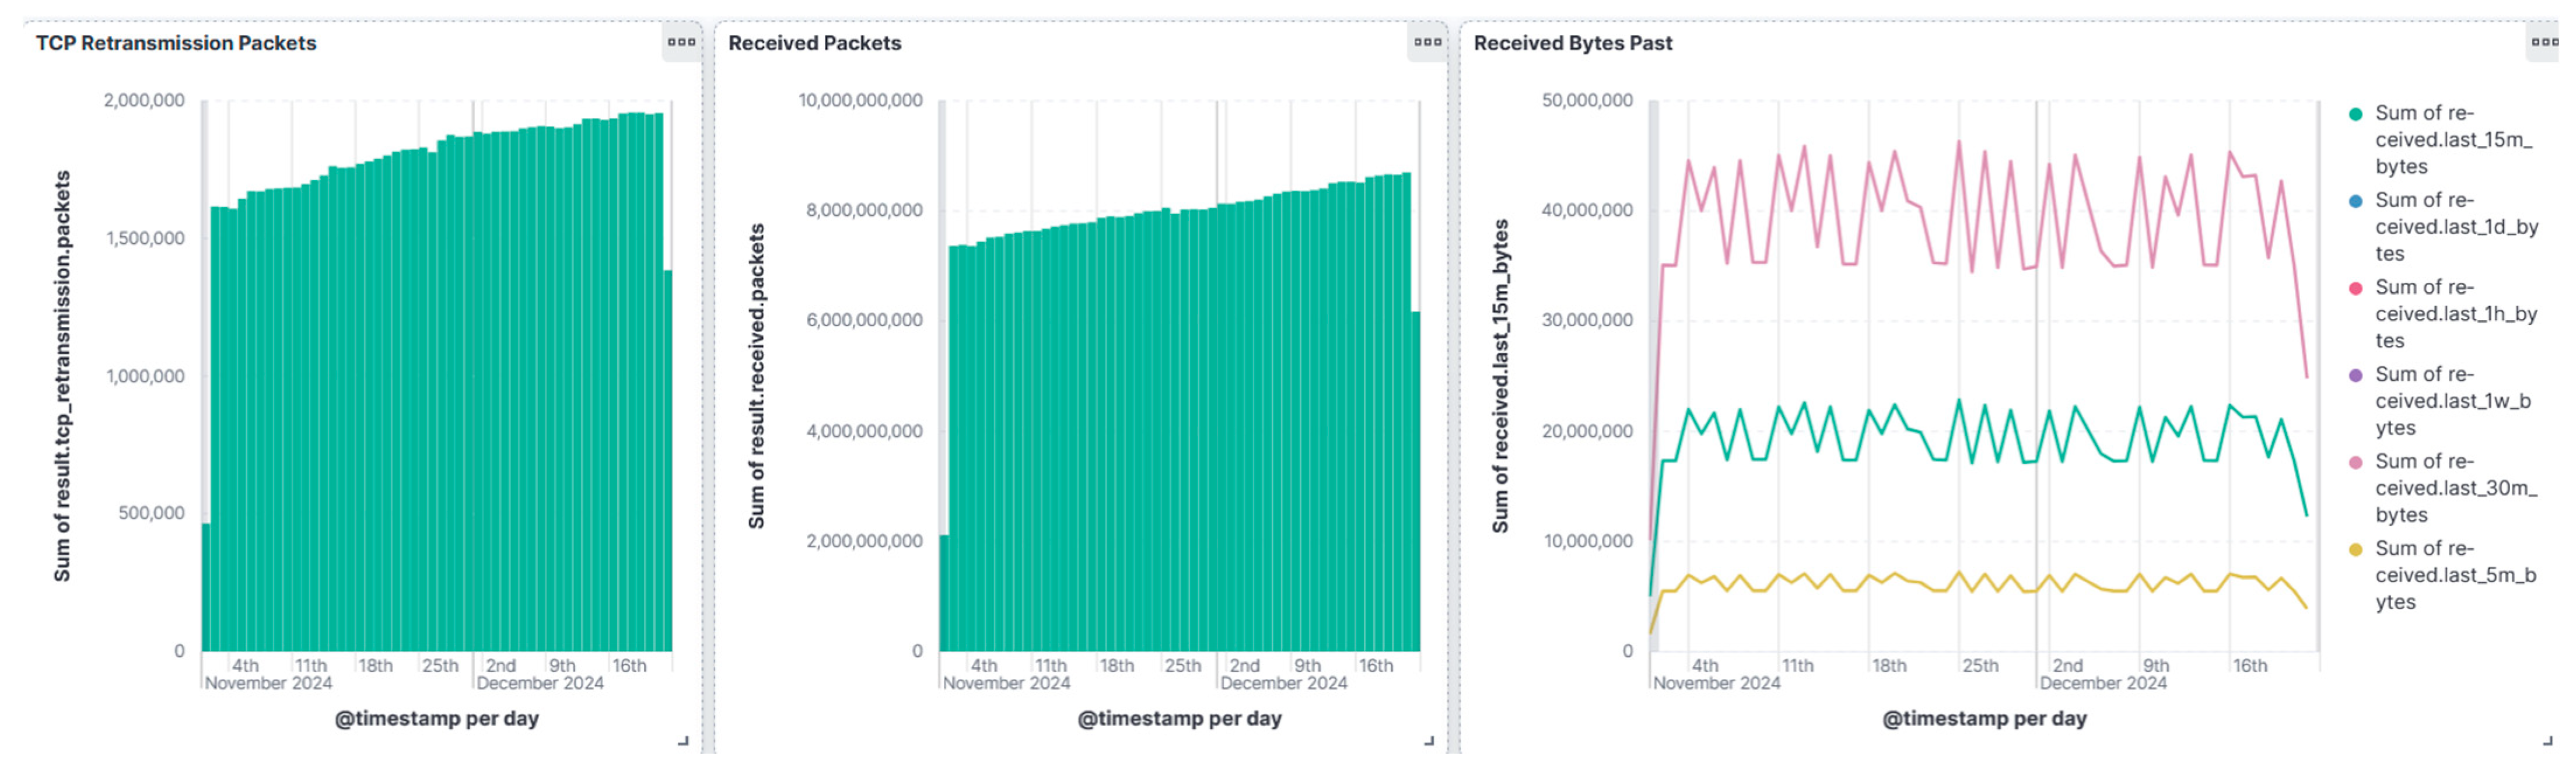Click the purple last_1w_bytes legend dot
This screenshot has height=767, width=2576.
2355,375
